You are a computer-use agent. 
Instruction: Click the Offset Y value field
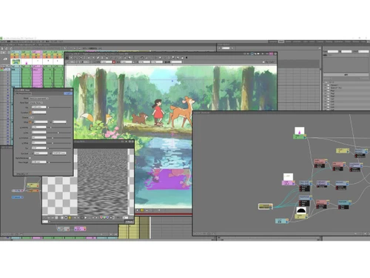pyautogui.click(x=59, y=122)
